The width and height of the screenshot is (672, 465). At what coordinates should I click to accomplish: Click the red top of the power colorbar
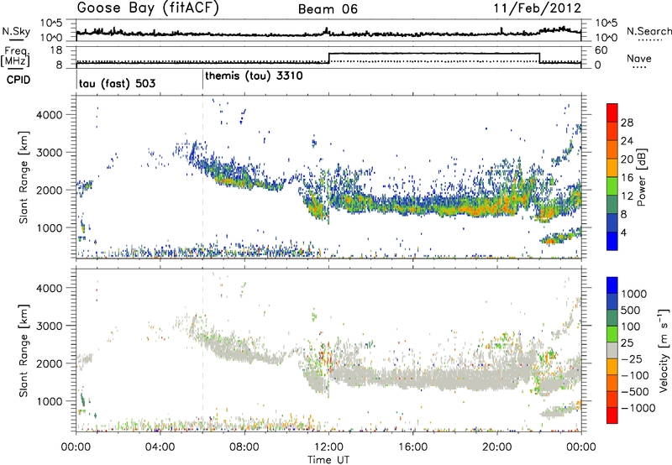pyautogui.click(x=612, y=112)
